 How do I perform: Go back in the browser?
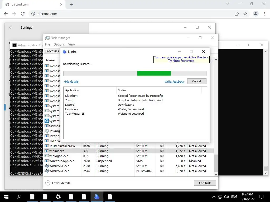pos(6,14)
